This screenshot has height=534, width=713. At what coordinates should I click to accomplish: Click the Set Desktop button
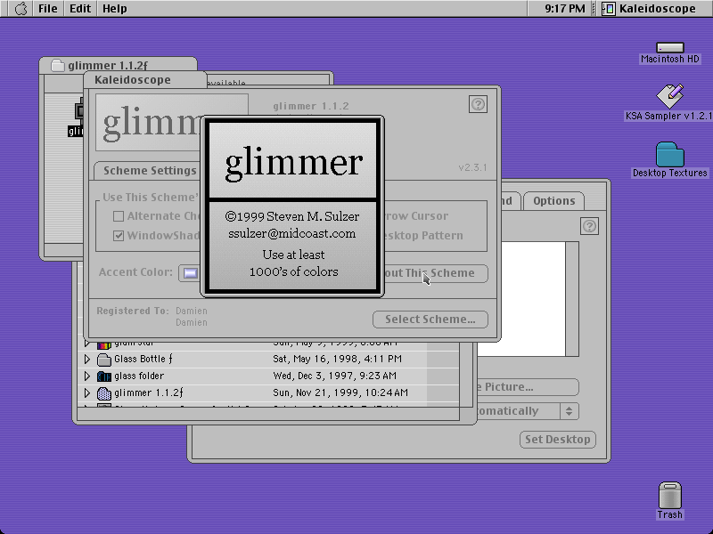click(558, 440)
